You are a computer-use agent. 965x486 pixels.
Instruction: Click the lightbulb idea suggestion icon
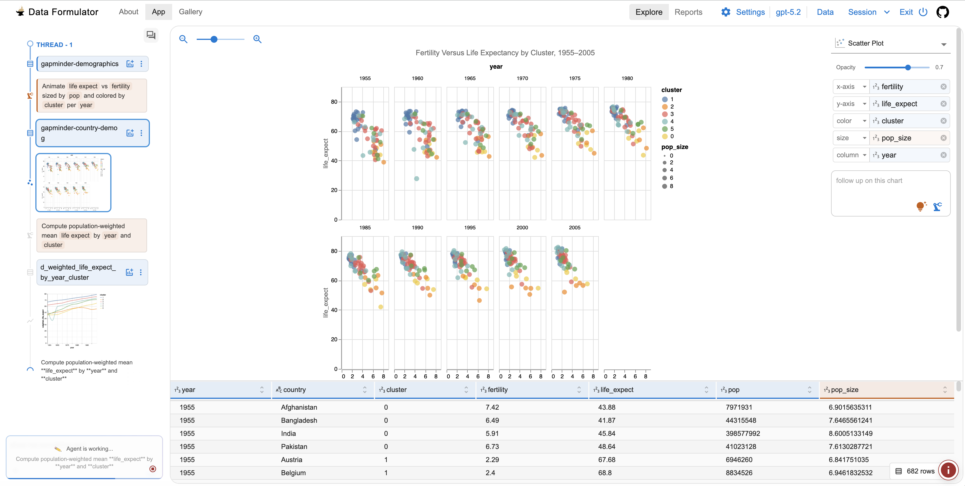click(x=921, y=206)
